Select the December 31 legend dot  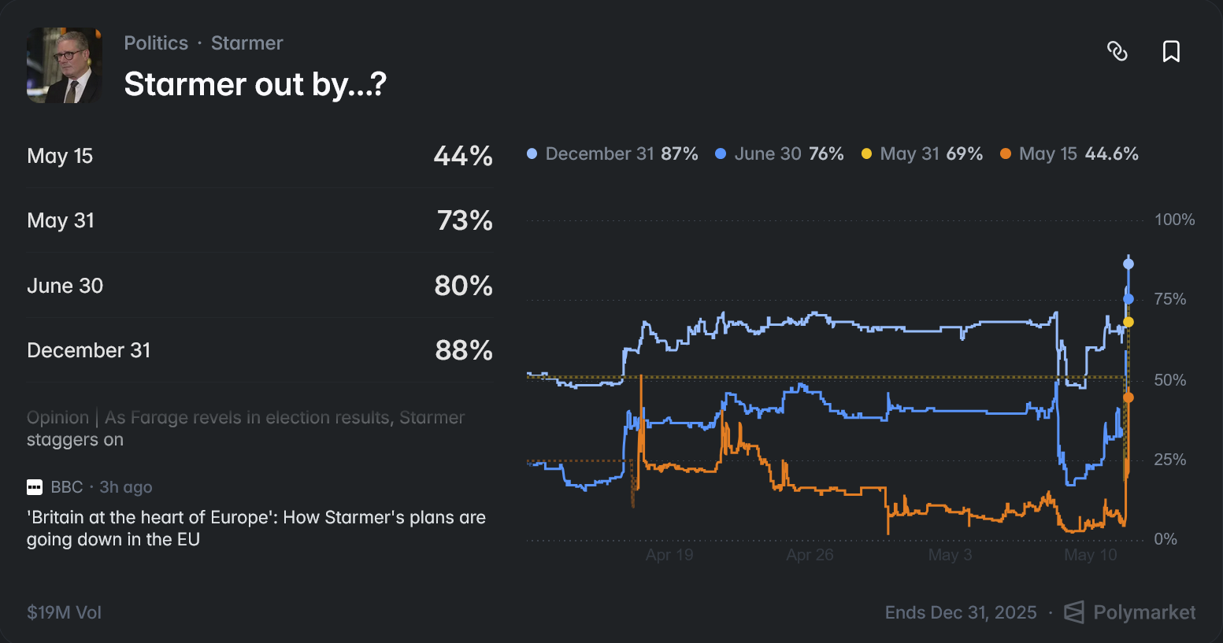[x=532, y=154]
